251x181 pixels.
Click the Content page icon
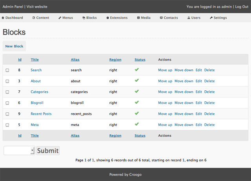point(34,18)
